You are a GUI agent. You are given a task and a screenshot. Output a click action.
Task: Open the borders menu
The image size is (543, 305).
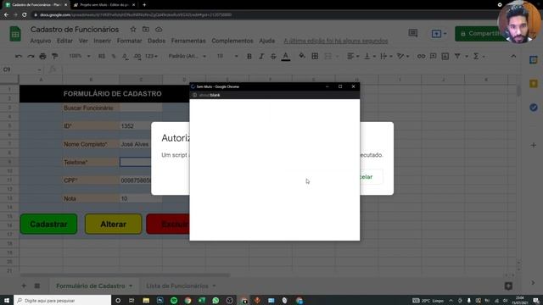tap(315, 56)
